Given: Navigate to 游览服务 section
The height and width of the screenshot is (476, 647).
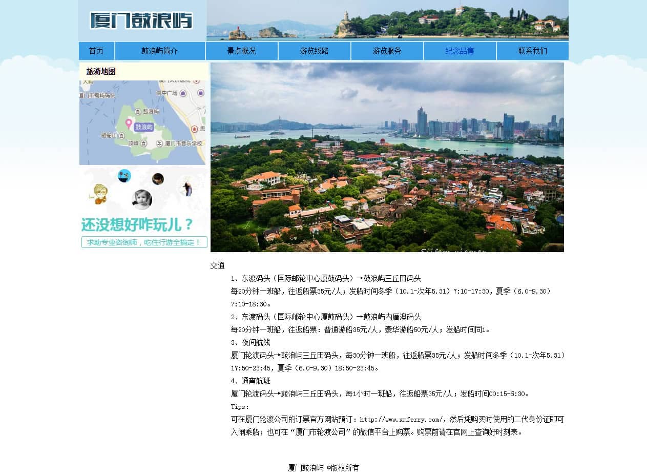Looking at the screenshot, I should tap(387, 51).
